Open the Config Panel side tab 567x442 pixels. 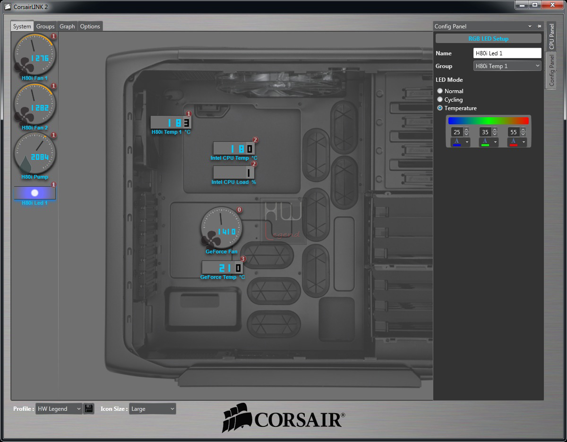[x=551, y=70]
